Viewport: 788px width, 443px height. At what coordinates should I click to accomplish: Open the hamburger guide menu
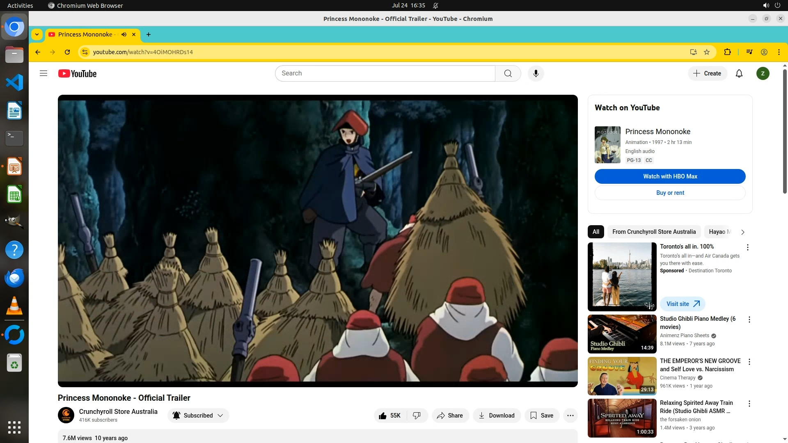[x=44, y=73]
